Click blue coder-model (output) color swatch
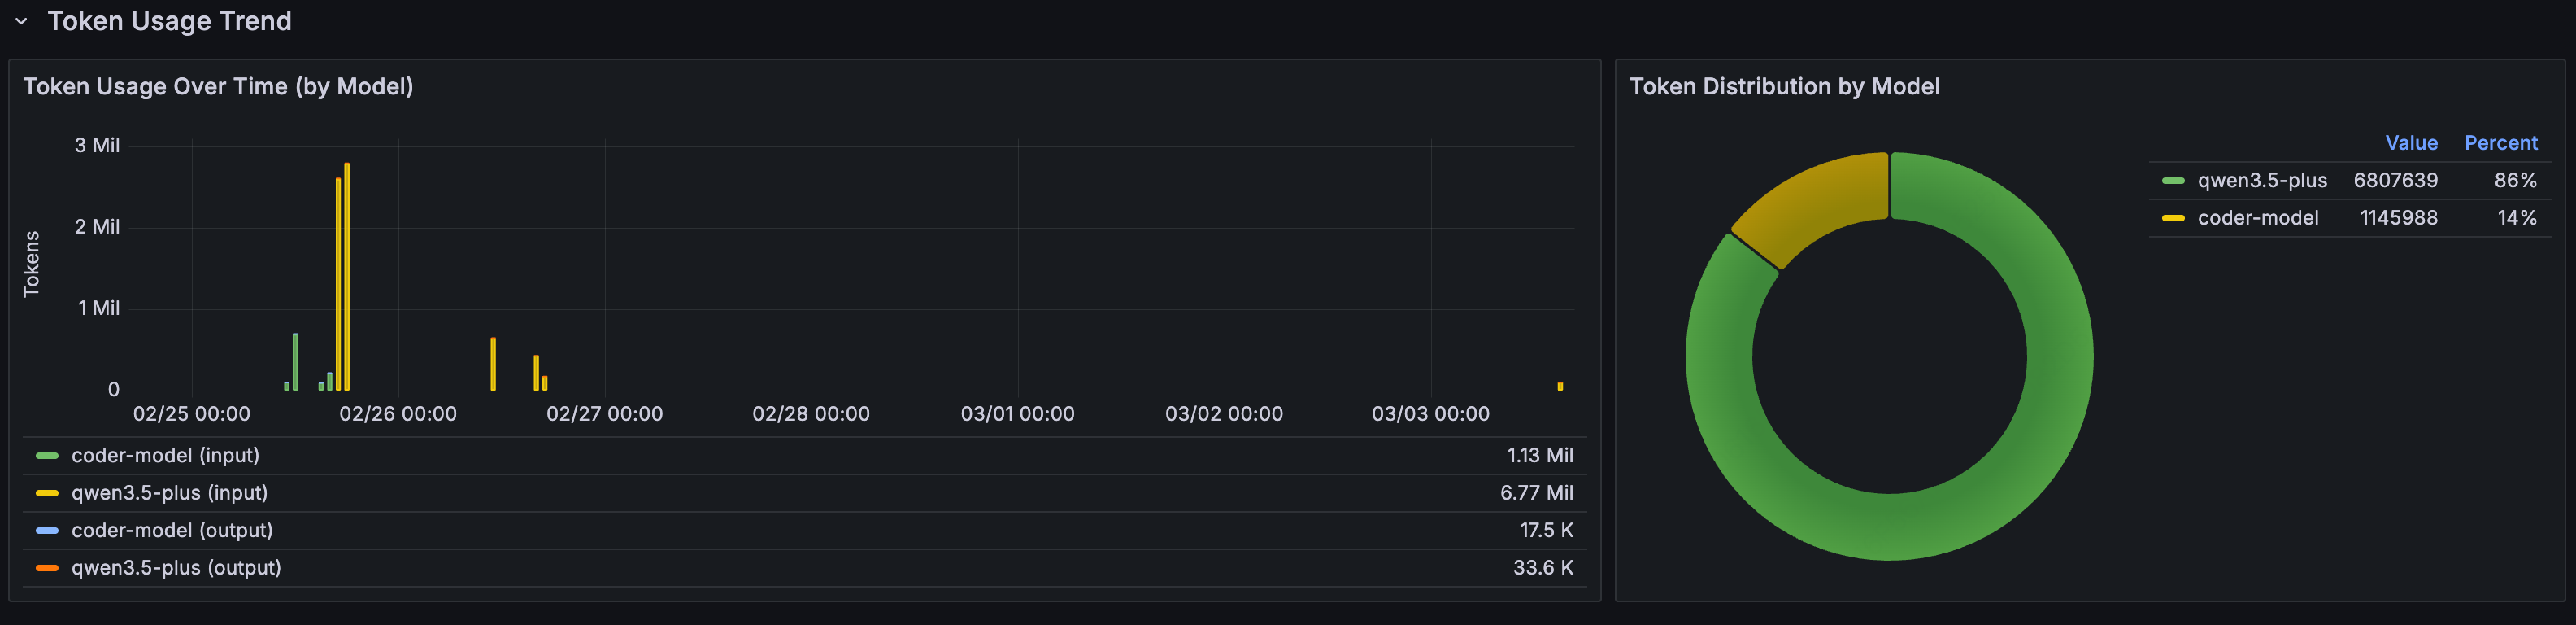 pos(47,530)
